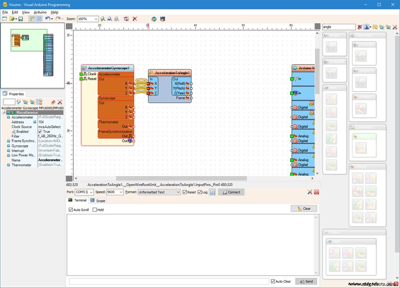Toggle the Reset checkbox in serial settings
The height and width of the screenshot is (288, 400).
click(185, 192)
